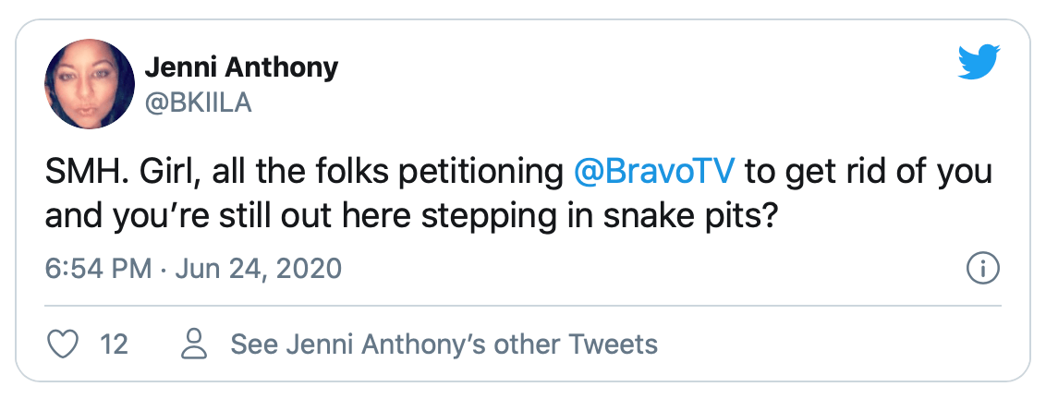Open the @BKIILA handle link
The width and height of the screenshot is (1046, 399).
point(198,103)
